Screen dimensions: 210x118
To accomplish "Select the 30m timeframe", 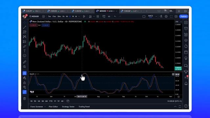I will click(59, 16).
